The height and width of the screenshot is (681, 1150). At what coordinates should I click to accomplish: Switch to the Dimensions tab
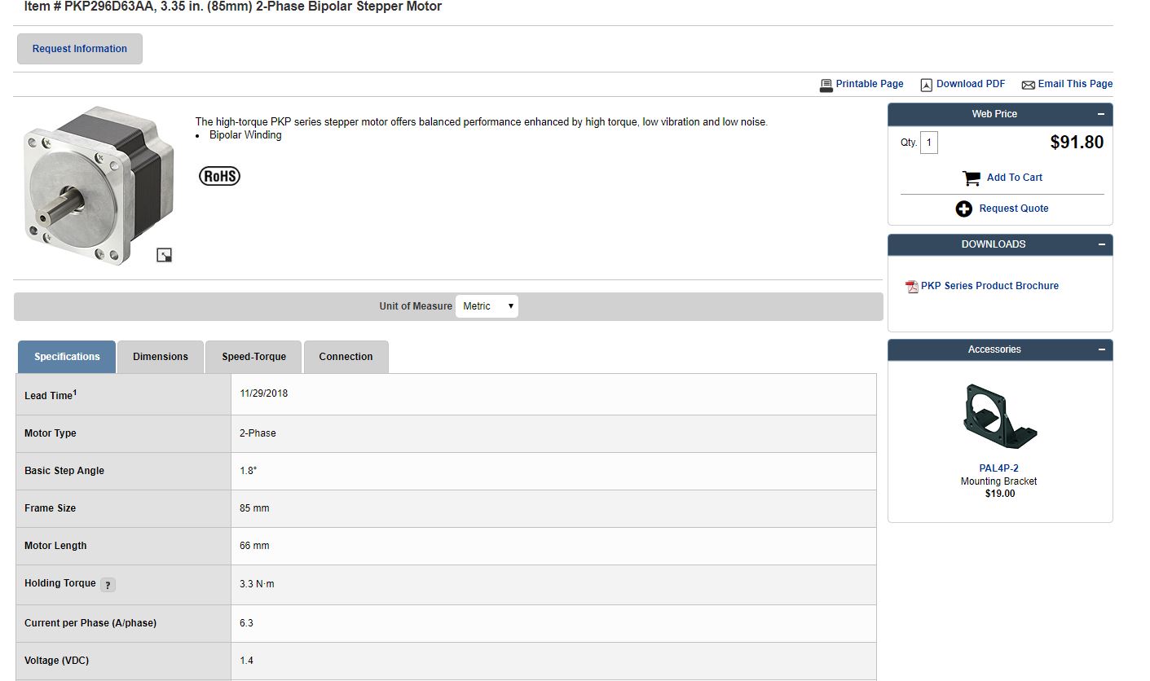pyautogui.click(x=161, y=357)
